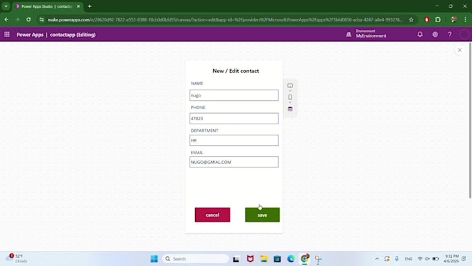Screen dimensions: 472x266
Task: Open a new browser tab
Action: tap(90, 6)
